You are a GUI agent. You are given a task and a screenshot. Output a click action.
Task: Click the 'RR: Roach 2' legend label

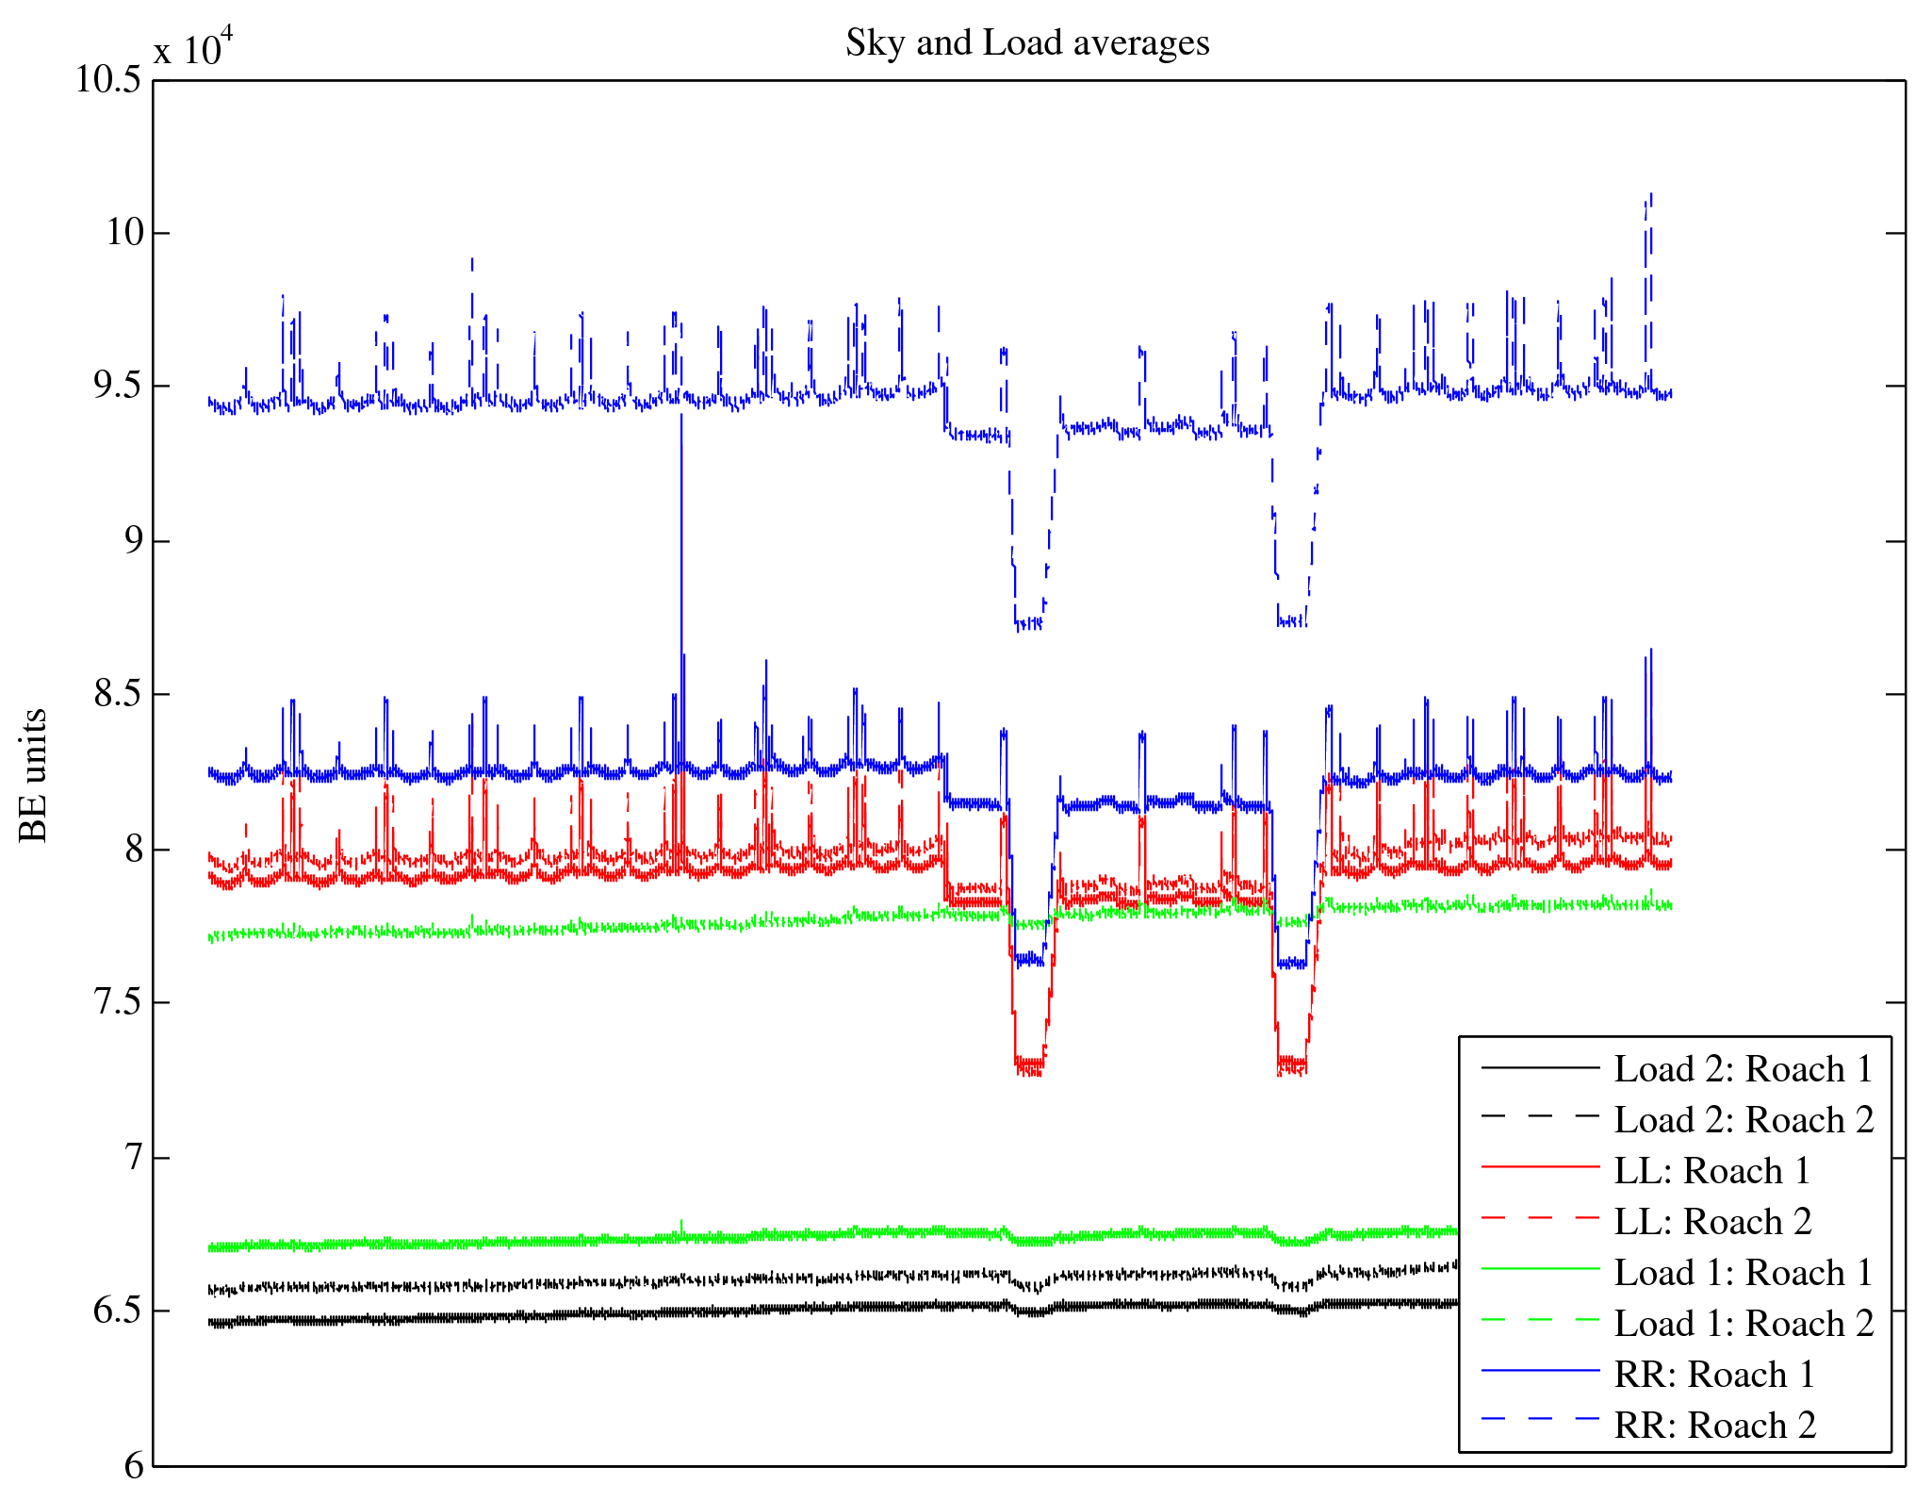coord(1714,1426)
